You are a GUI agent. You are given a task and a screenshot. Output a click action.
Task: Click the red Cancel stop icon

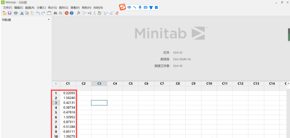67,13
